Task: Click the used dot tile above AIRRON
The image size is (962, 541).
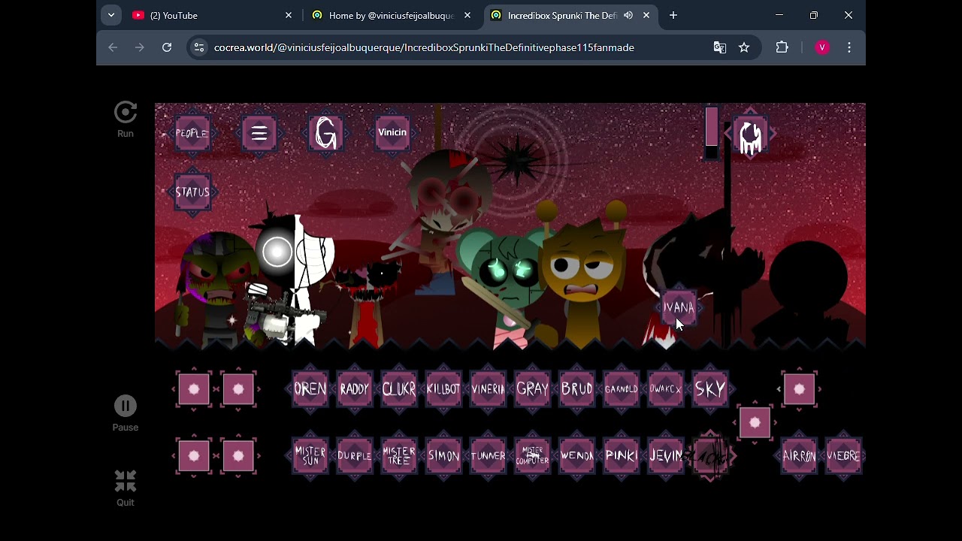Action: (799, 389)
